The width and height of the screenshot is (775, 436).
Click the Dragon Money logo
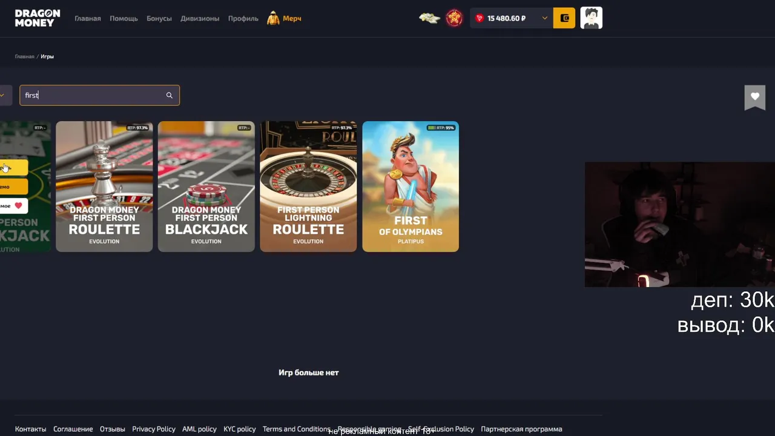point(38,18)
